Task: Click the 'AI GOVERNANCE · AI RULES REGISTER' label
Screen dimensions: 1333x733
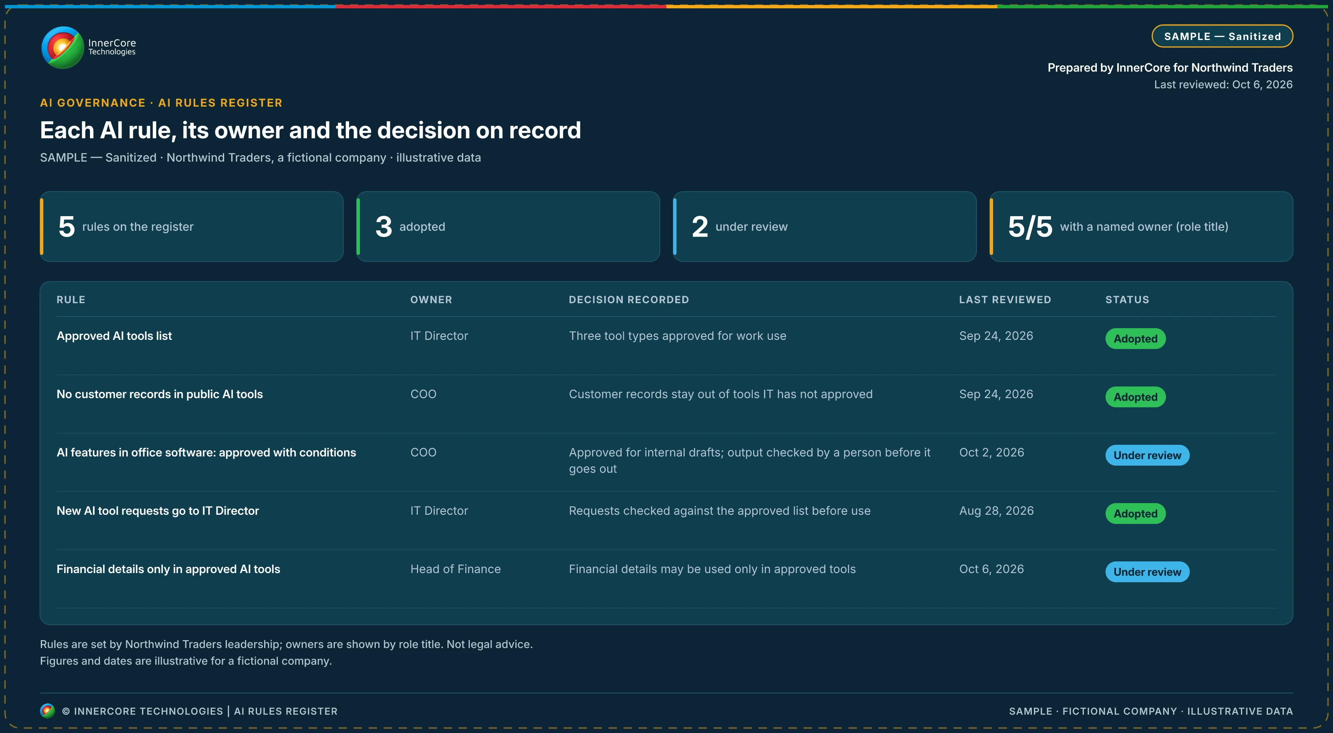Action: [x=162, y=103]
